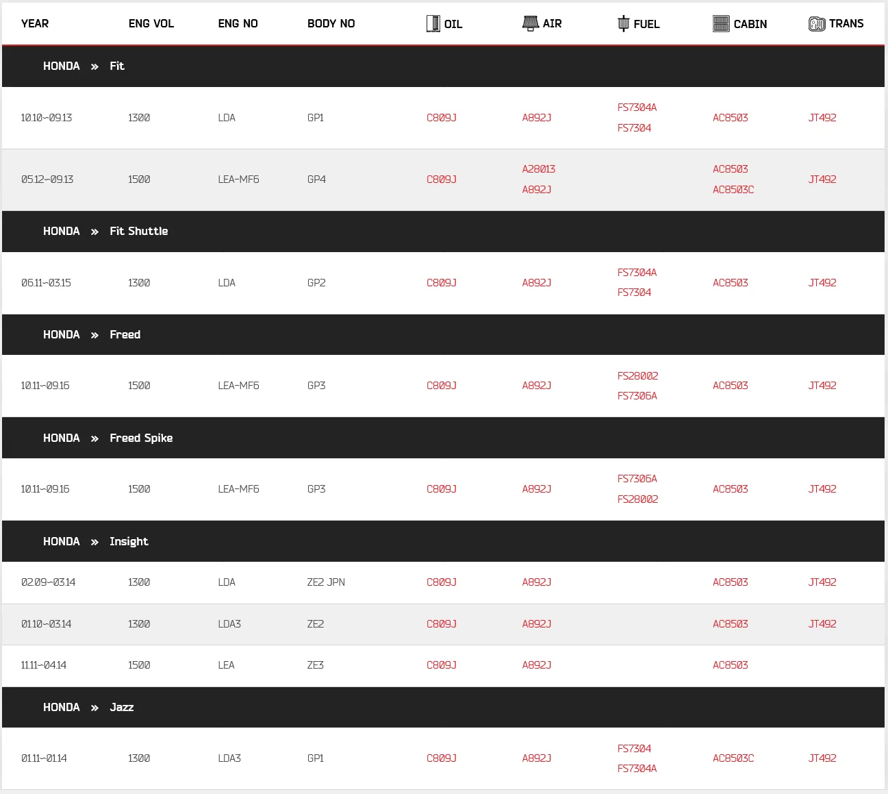Click the ENG VOL column header
The width and height of the screenshot is (888, 794).
click(x=151, y=24)
